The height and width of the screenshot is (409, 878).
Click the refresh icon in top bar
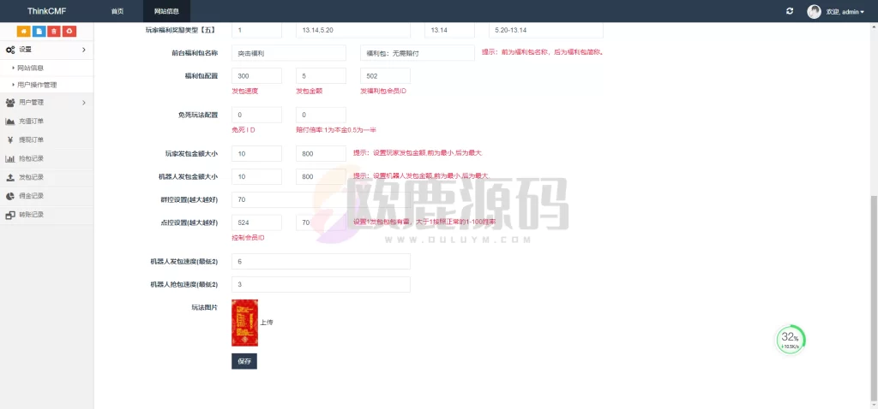coord(790,11)
